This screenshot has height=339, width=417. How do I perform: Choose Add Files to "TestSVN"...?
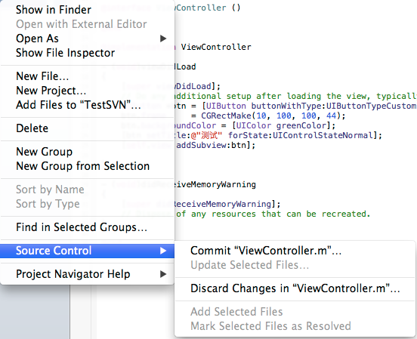87,105
